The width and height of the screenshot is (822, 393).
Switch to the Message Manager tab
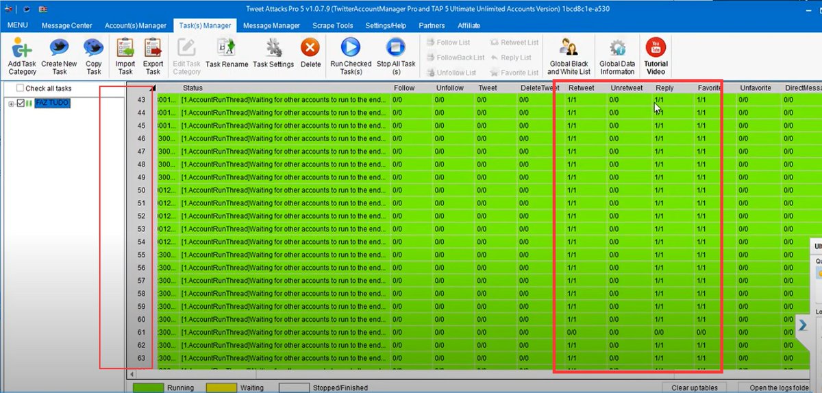click(x=271, y=25)
